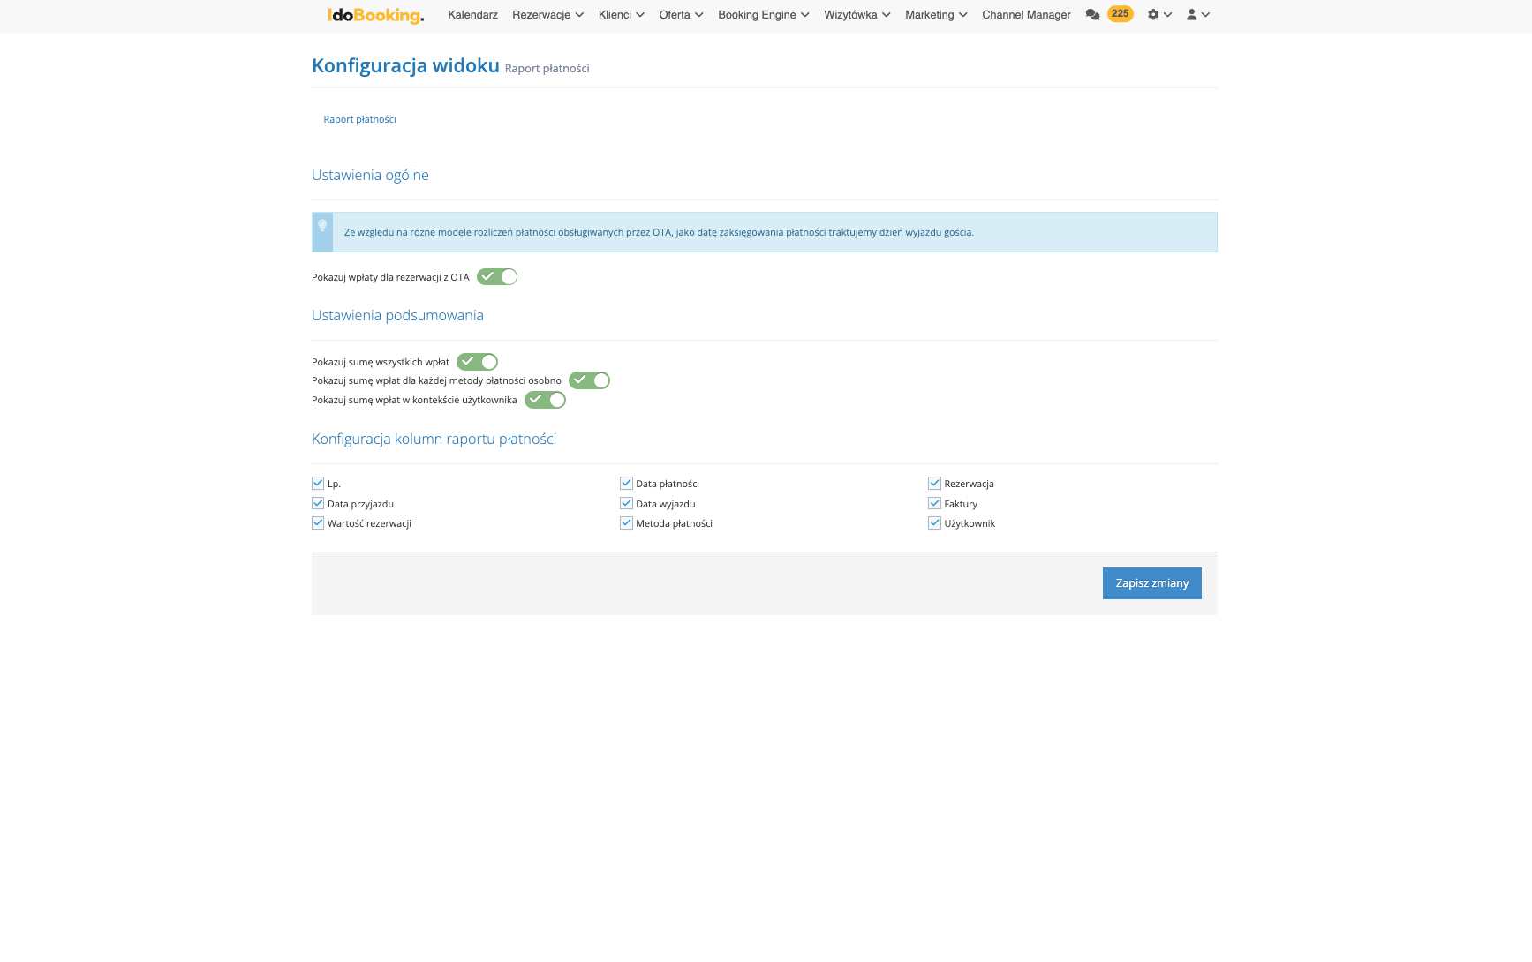Open the chat messages icon
1532x962 pixels.
[x=1092, y=15]
